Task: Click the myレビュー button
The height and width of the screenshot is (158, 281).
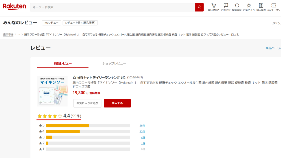Action: 51,23
